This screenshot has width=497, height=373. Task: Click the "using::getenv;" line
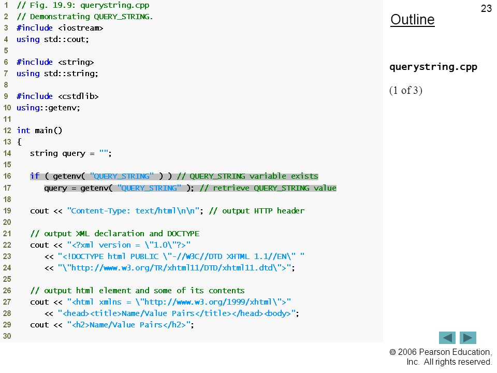coord(48,108)
